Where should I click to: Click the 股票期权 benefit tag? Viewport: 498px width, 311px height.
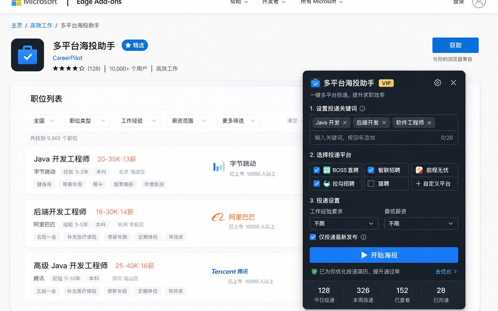[x=123, y=184]
